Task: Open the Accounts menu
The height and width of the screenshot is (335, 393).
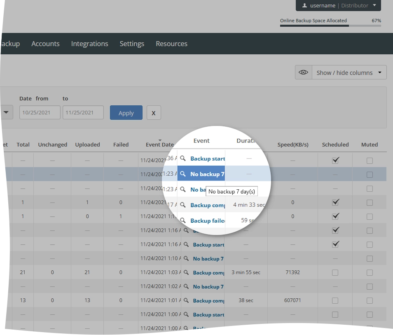Action: point(45,44)
